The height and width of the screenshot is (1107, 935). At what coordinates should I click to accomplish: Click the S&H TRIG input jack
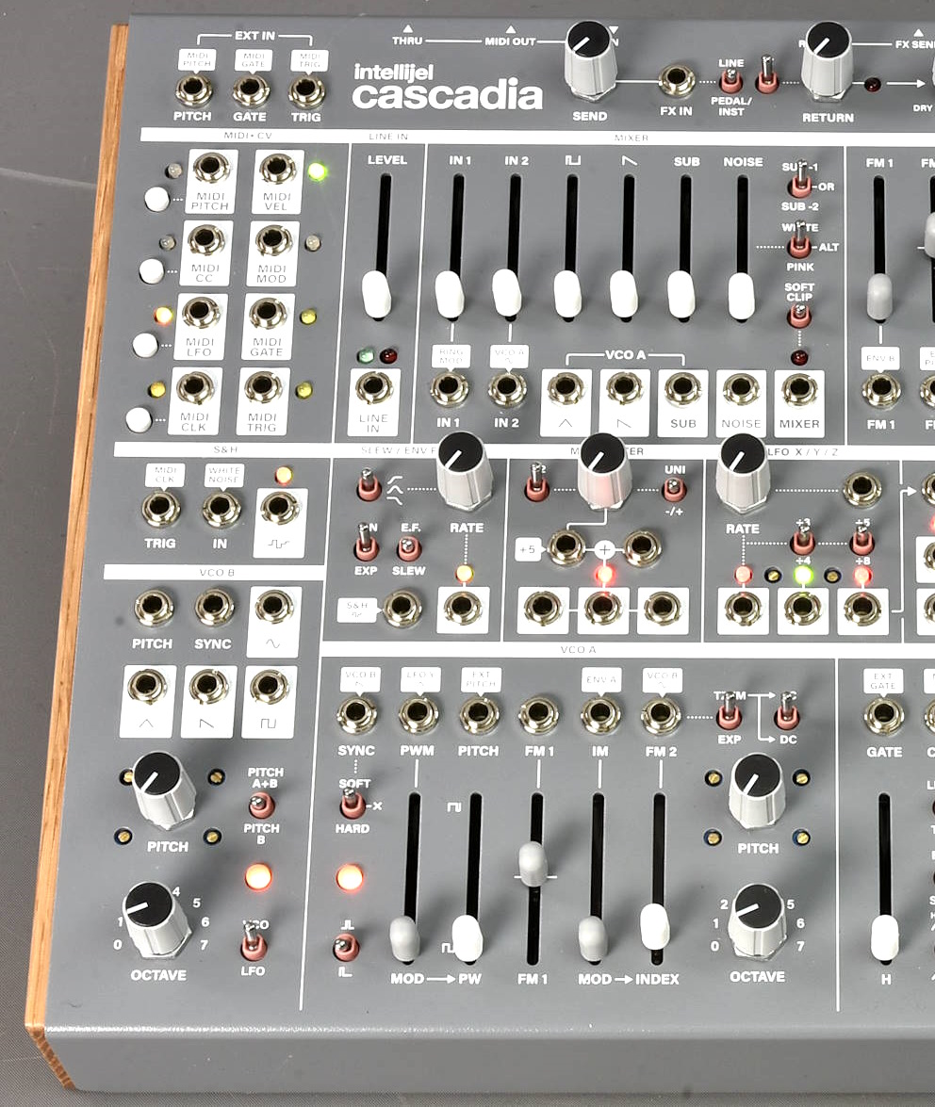(161, 508)
